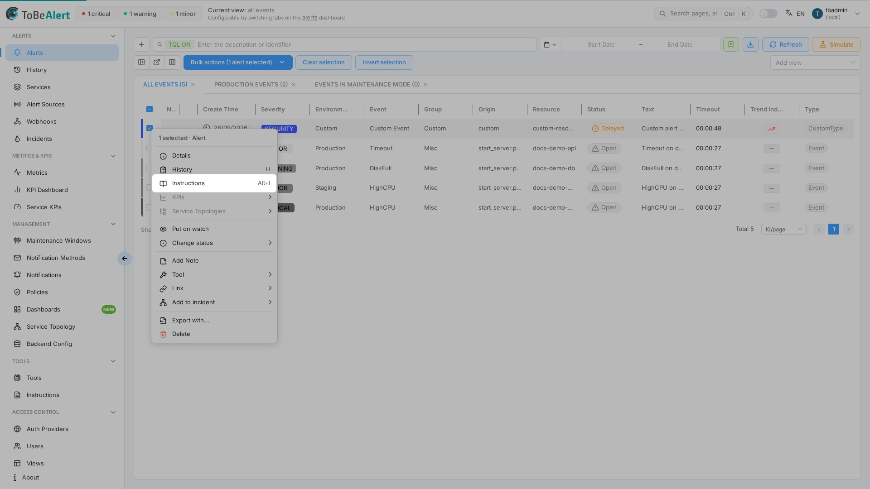Click the global search pages box
This screenshot has height=489, width=870.
coord(703,14)
